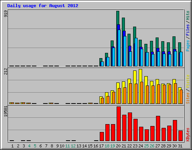Click the green weekend day label 26
The width and height of the screenshot is (192, 150).
tap(152, 146)
